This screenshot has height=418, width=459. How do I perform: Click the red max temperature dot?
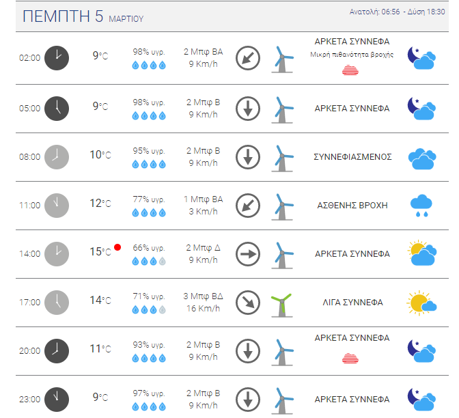point(117,247)
